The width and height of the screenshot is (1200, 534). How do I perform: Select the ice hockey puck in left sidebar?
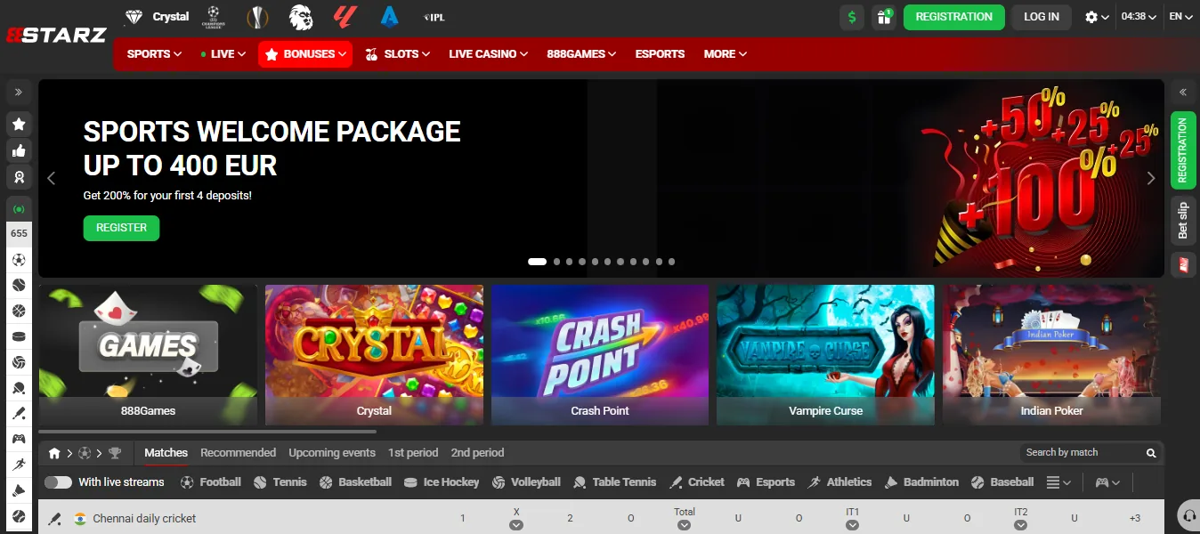point(19,336)
